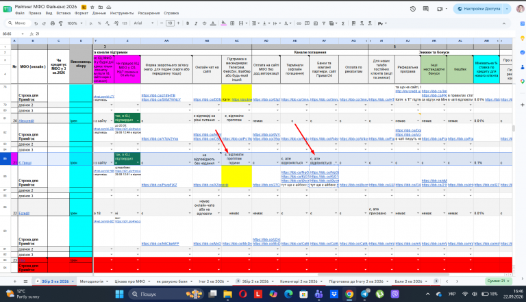Screen dimensions: 526x302
Task: Search the menus Меню field
Action: click(x=18, y=23)
